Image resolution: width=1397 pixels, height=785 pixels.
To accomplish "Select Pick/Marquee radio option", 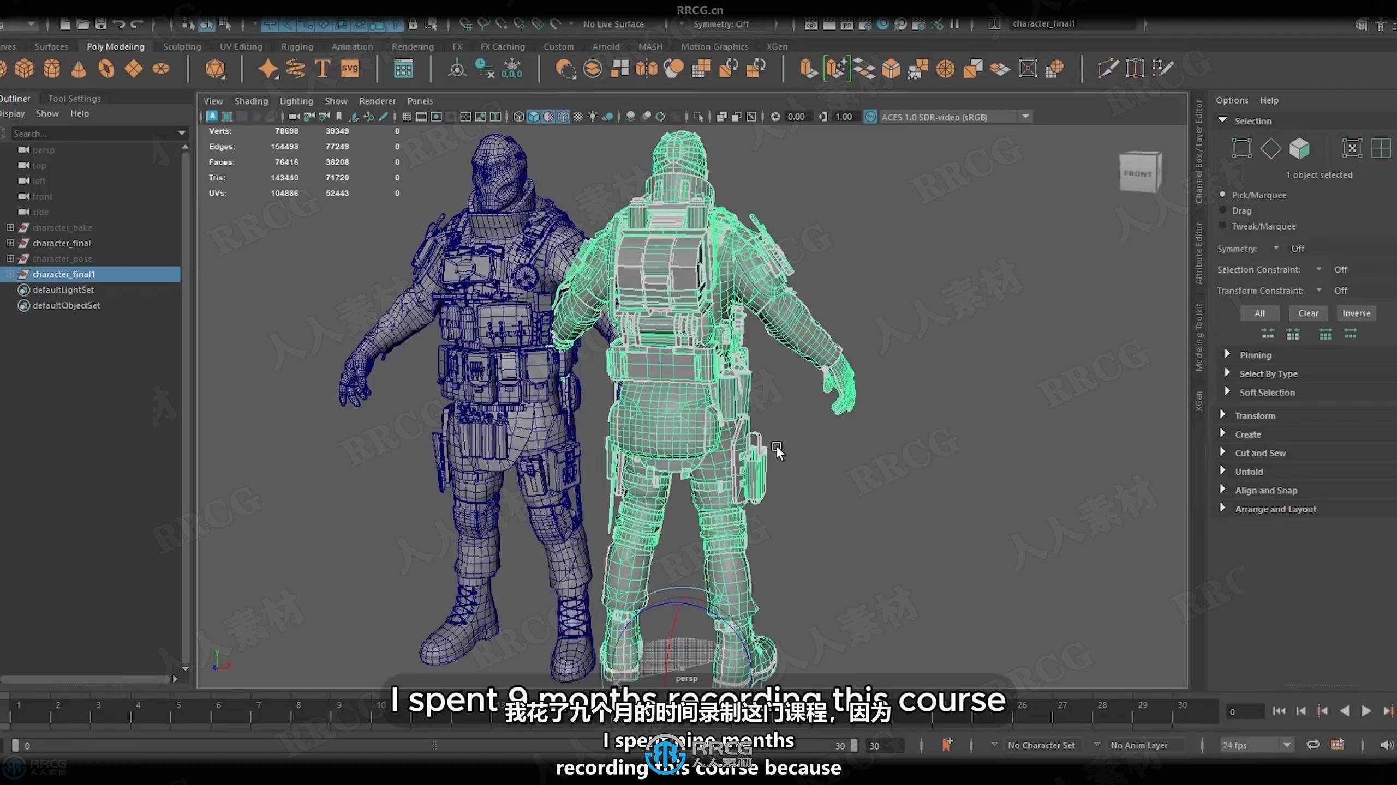I will (1222, 195).
